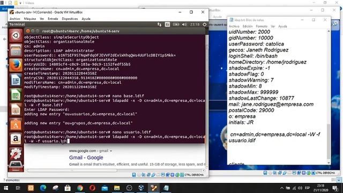The image size is (343, 193).
Task: Open the keyboard layout indicator in Ubuntu panel
Action: click(x=167, y=24)
